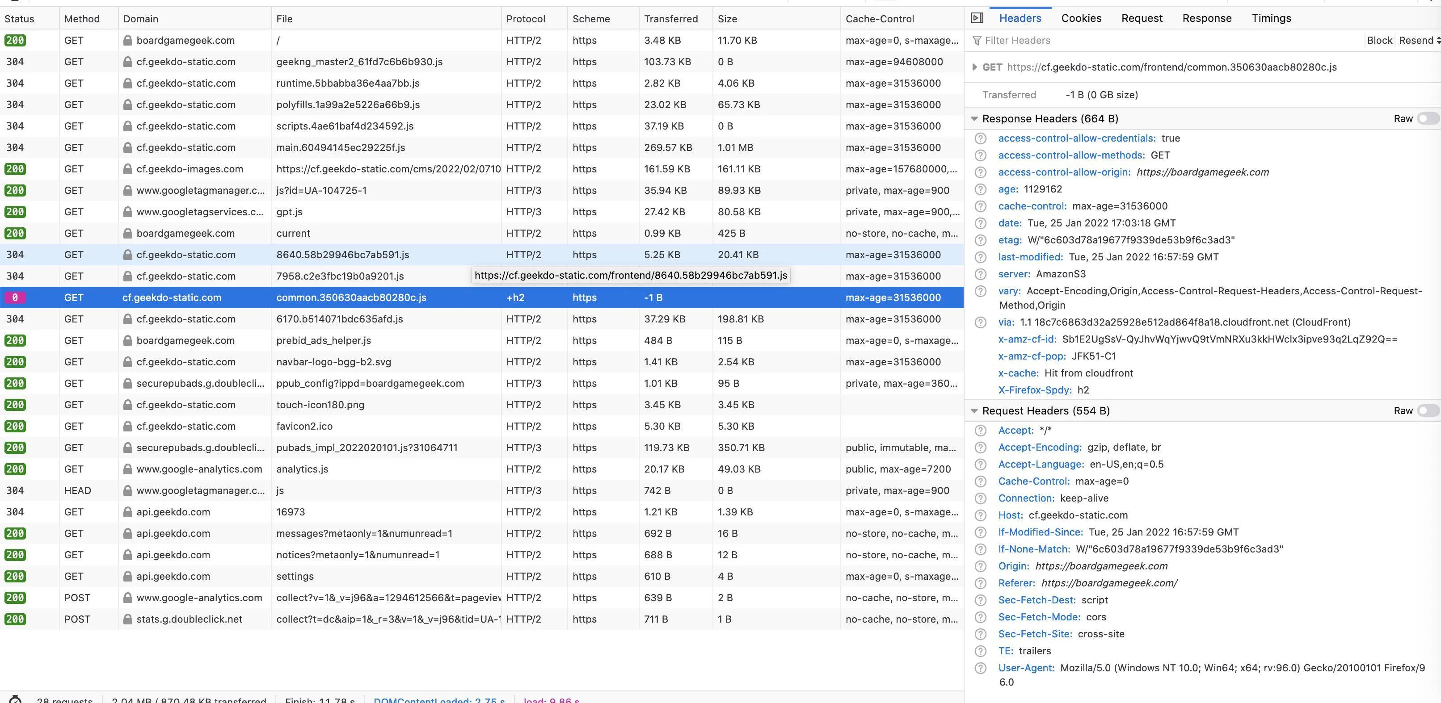Click help icon beside server header

[980, 274]
